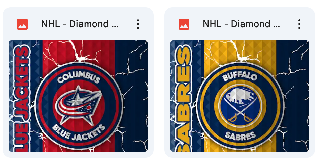This screenshot has width=320, height=163.
Task: Open the Columbus Blue Jackets thumbnail preview
Action: [78, 96]
